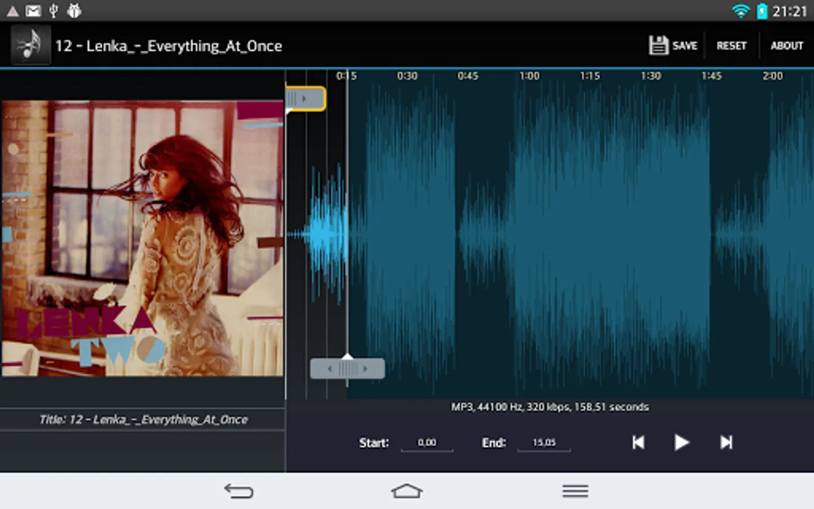The height and width of the screenshot is (509, 814).
Task: Tap the Android home navigation button
Action: coord(407,491)
